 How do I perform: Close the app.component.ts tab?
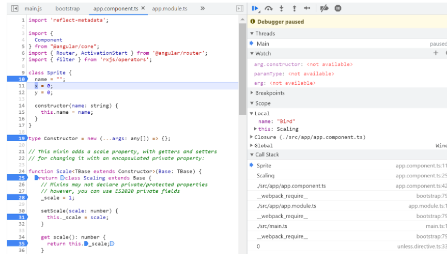[143, 9]
